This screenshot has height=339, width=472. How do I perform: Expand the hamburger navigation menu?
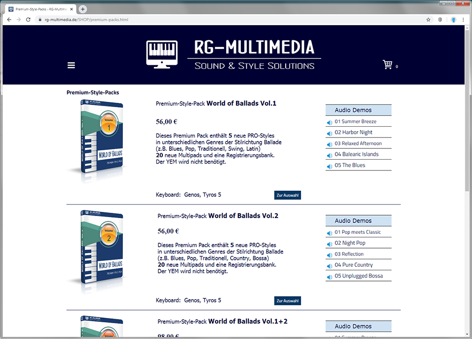(x=71, y=65)
